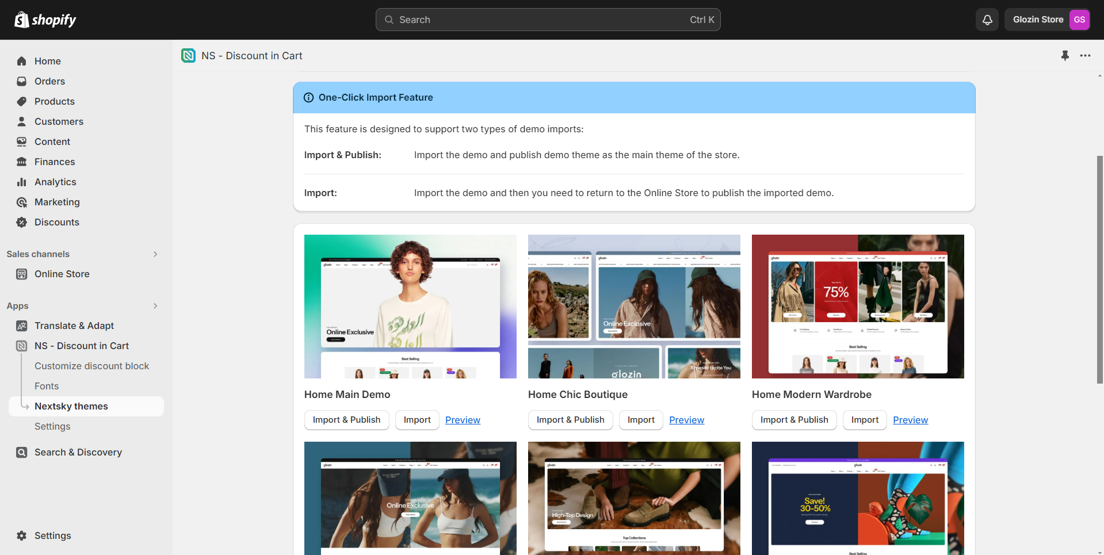The width and height of the screenshot is (1104, 555).
Task: Open the three-dot more actions menu
Action: (1086, 56)
